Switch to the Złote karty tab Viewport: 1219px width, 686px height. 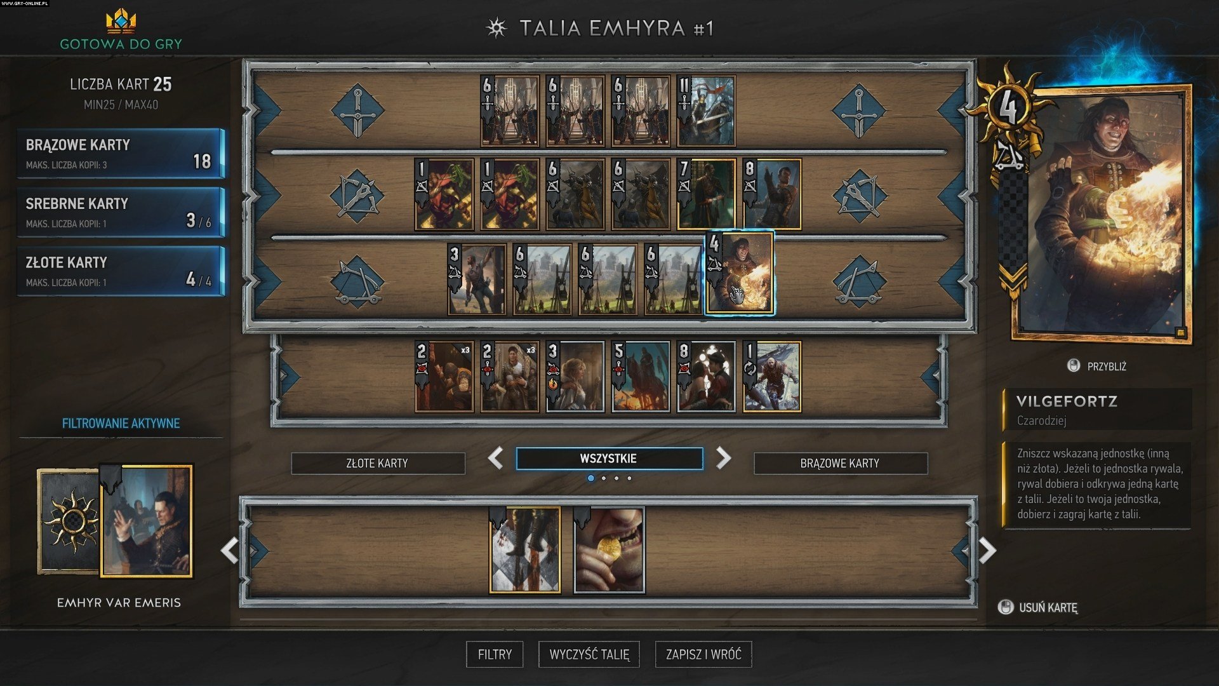[378, 463]
